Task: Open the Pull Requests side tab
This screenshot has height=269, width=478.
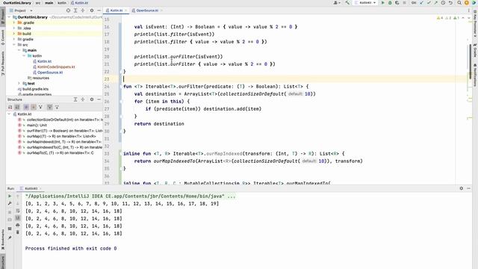Action: 3,64
